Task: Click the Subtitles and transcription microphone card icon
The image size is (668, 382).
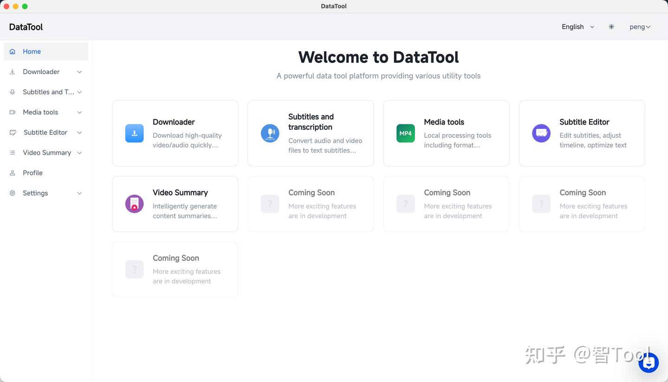Action: 270,133
